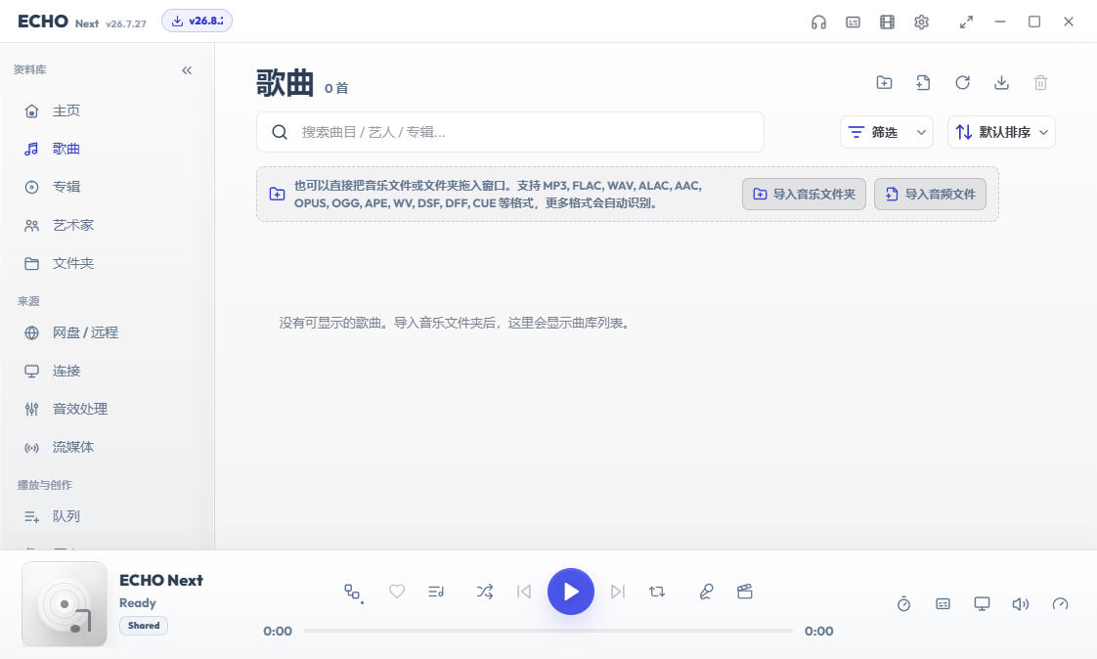Open 专辑 in the sidebar

105,187
